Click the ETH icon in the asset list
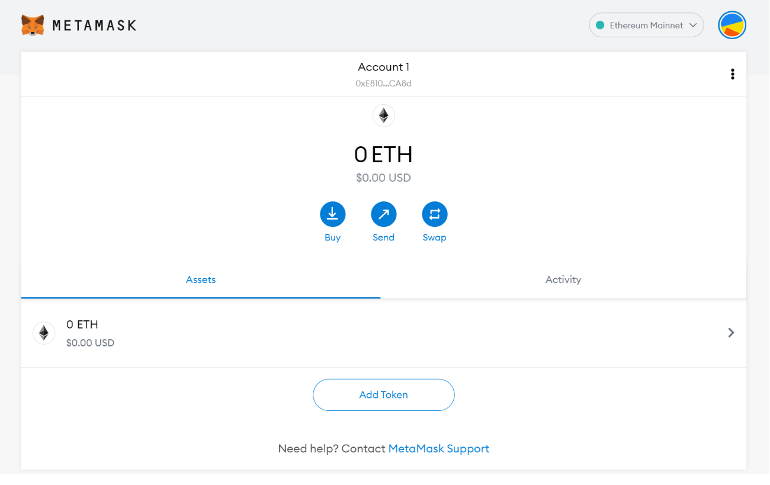This screenshot has width=770, height=485. 44,333
